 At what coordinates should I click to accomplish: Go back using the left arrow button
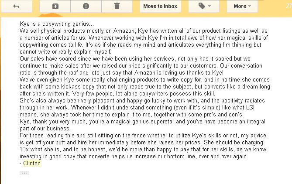coord(17,6)
